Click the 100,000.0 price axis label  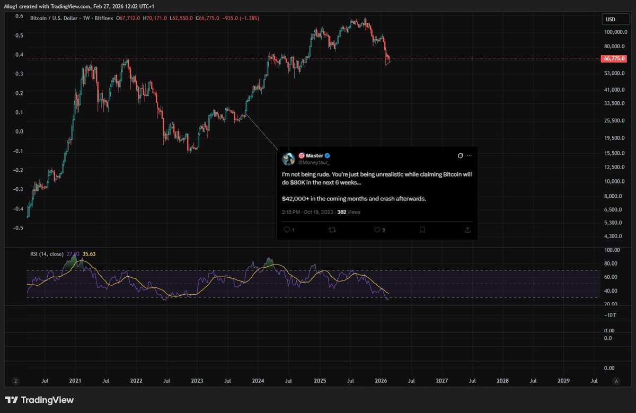615,32
